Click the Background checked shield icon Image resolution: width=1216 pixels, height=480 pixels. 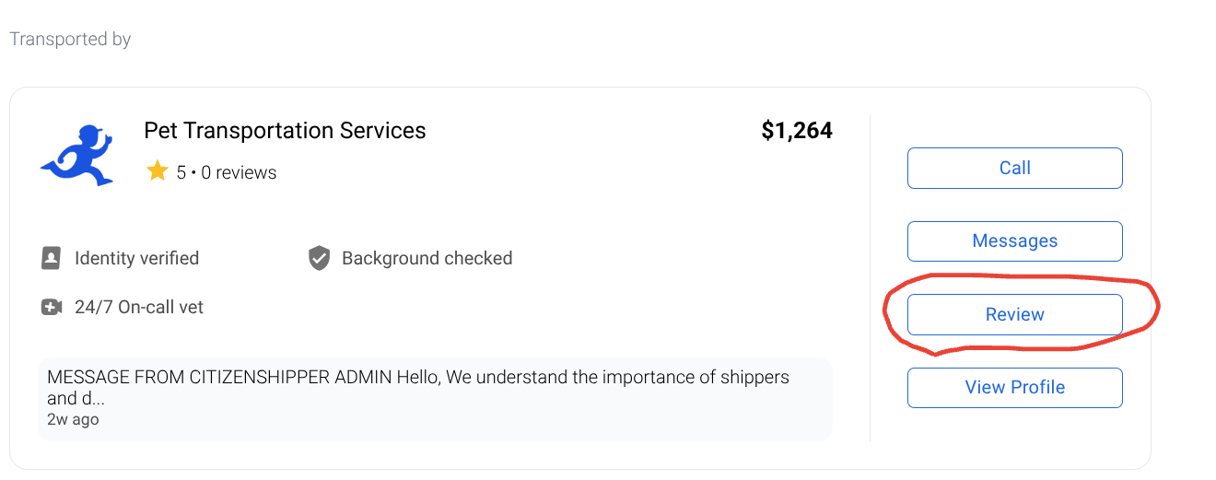tap(319, 258)
